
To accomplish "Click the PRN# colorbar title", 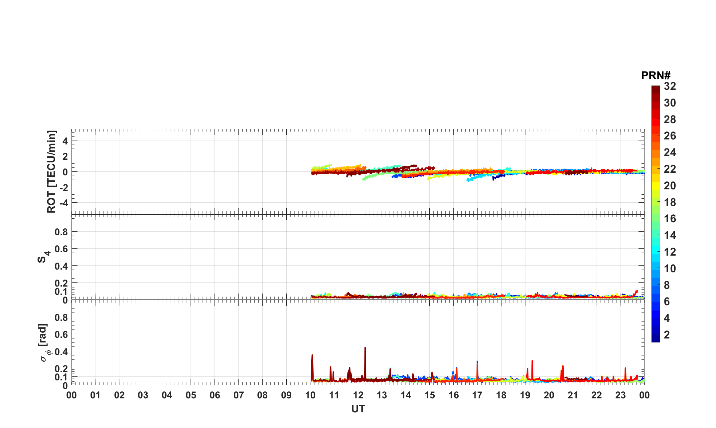I will click(x=655, y=76).
